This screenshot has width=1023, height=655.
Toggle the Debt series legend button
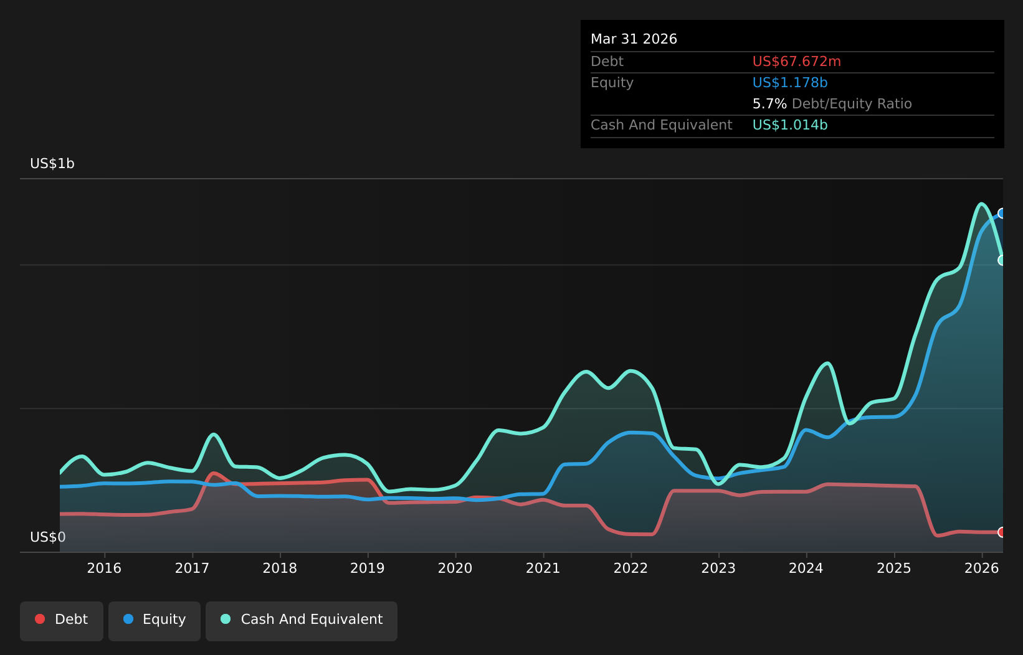point(62,621)
